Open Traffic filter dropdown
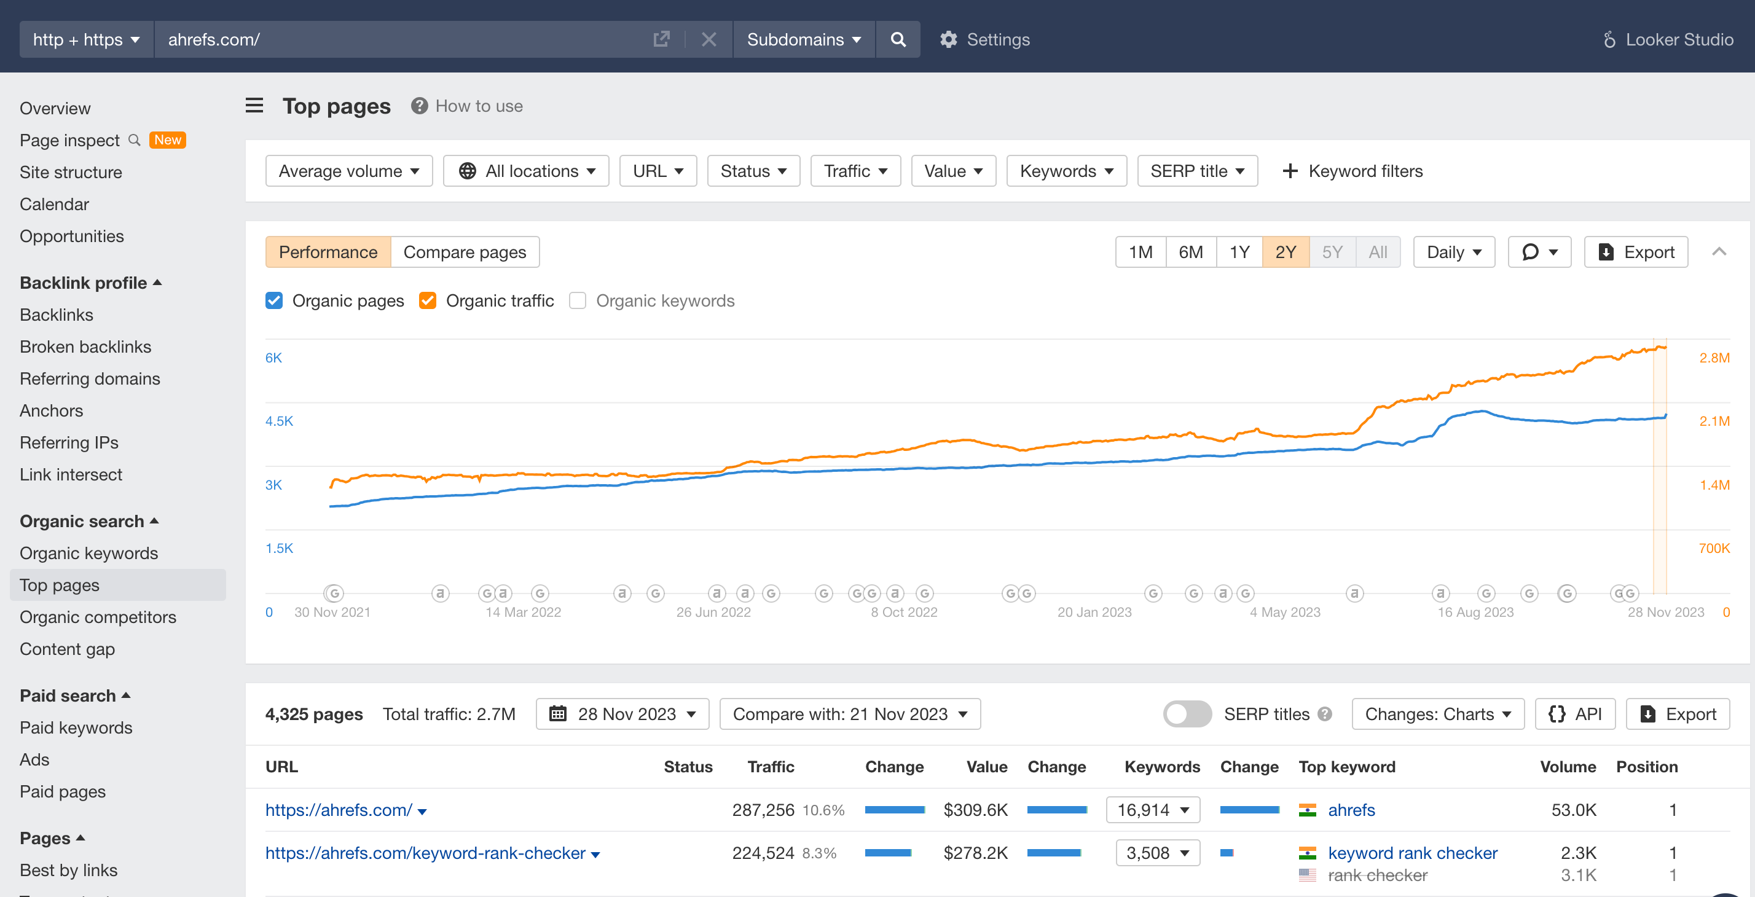This screenshot has width=1755, height=897. (856, 171)
